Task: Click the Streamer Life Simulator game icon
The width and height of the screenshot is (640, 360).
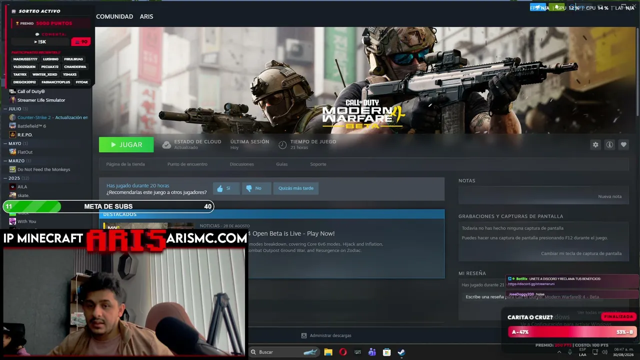Action: pyautogui.click(x=12, y=100)
